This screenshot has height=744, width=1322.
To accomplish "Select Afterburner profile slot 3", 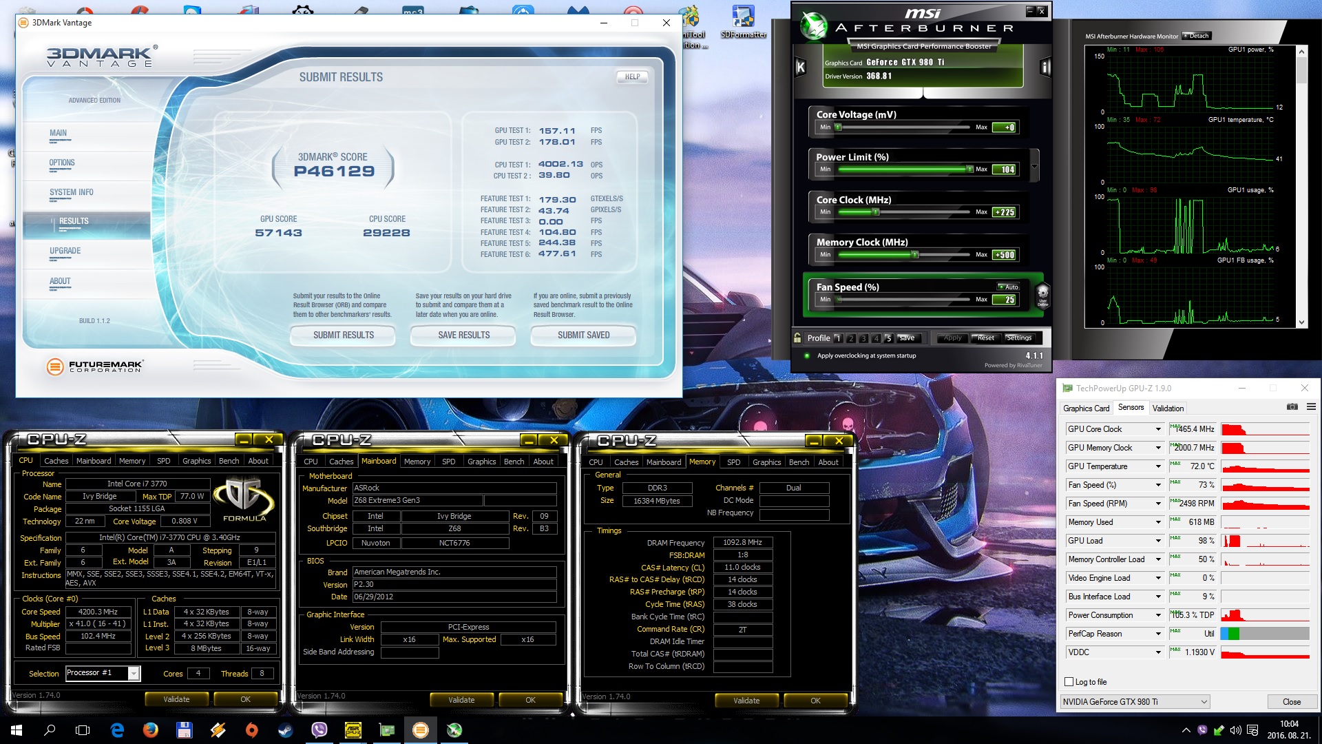I will click(x=863, y=338).
